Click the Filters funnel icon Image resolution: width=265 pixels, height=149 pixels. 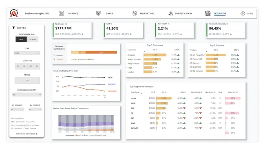pyautogui.click(x=14, y=28)
